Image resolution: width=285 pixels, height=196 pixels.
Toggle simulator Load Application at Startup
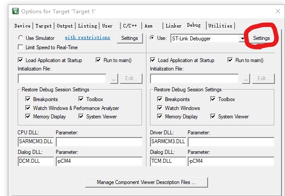[20, 60]
